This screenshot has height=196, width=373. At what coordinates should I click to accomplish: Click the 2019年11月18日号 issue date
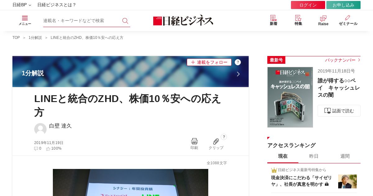336,71
